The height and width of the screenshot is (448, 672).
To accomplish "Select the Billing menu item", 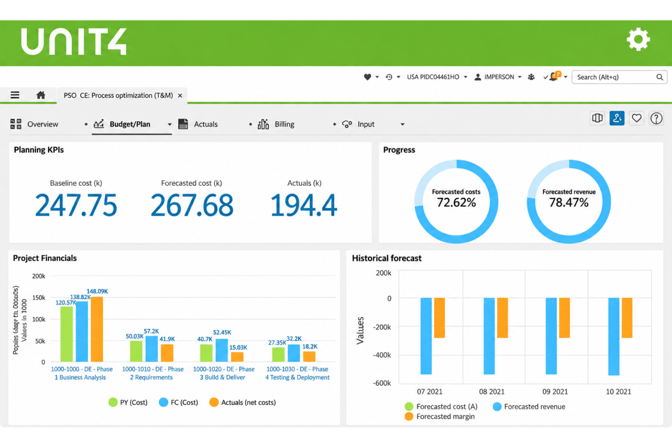I will pos(284,124).
